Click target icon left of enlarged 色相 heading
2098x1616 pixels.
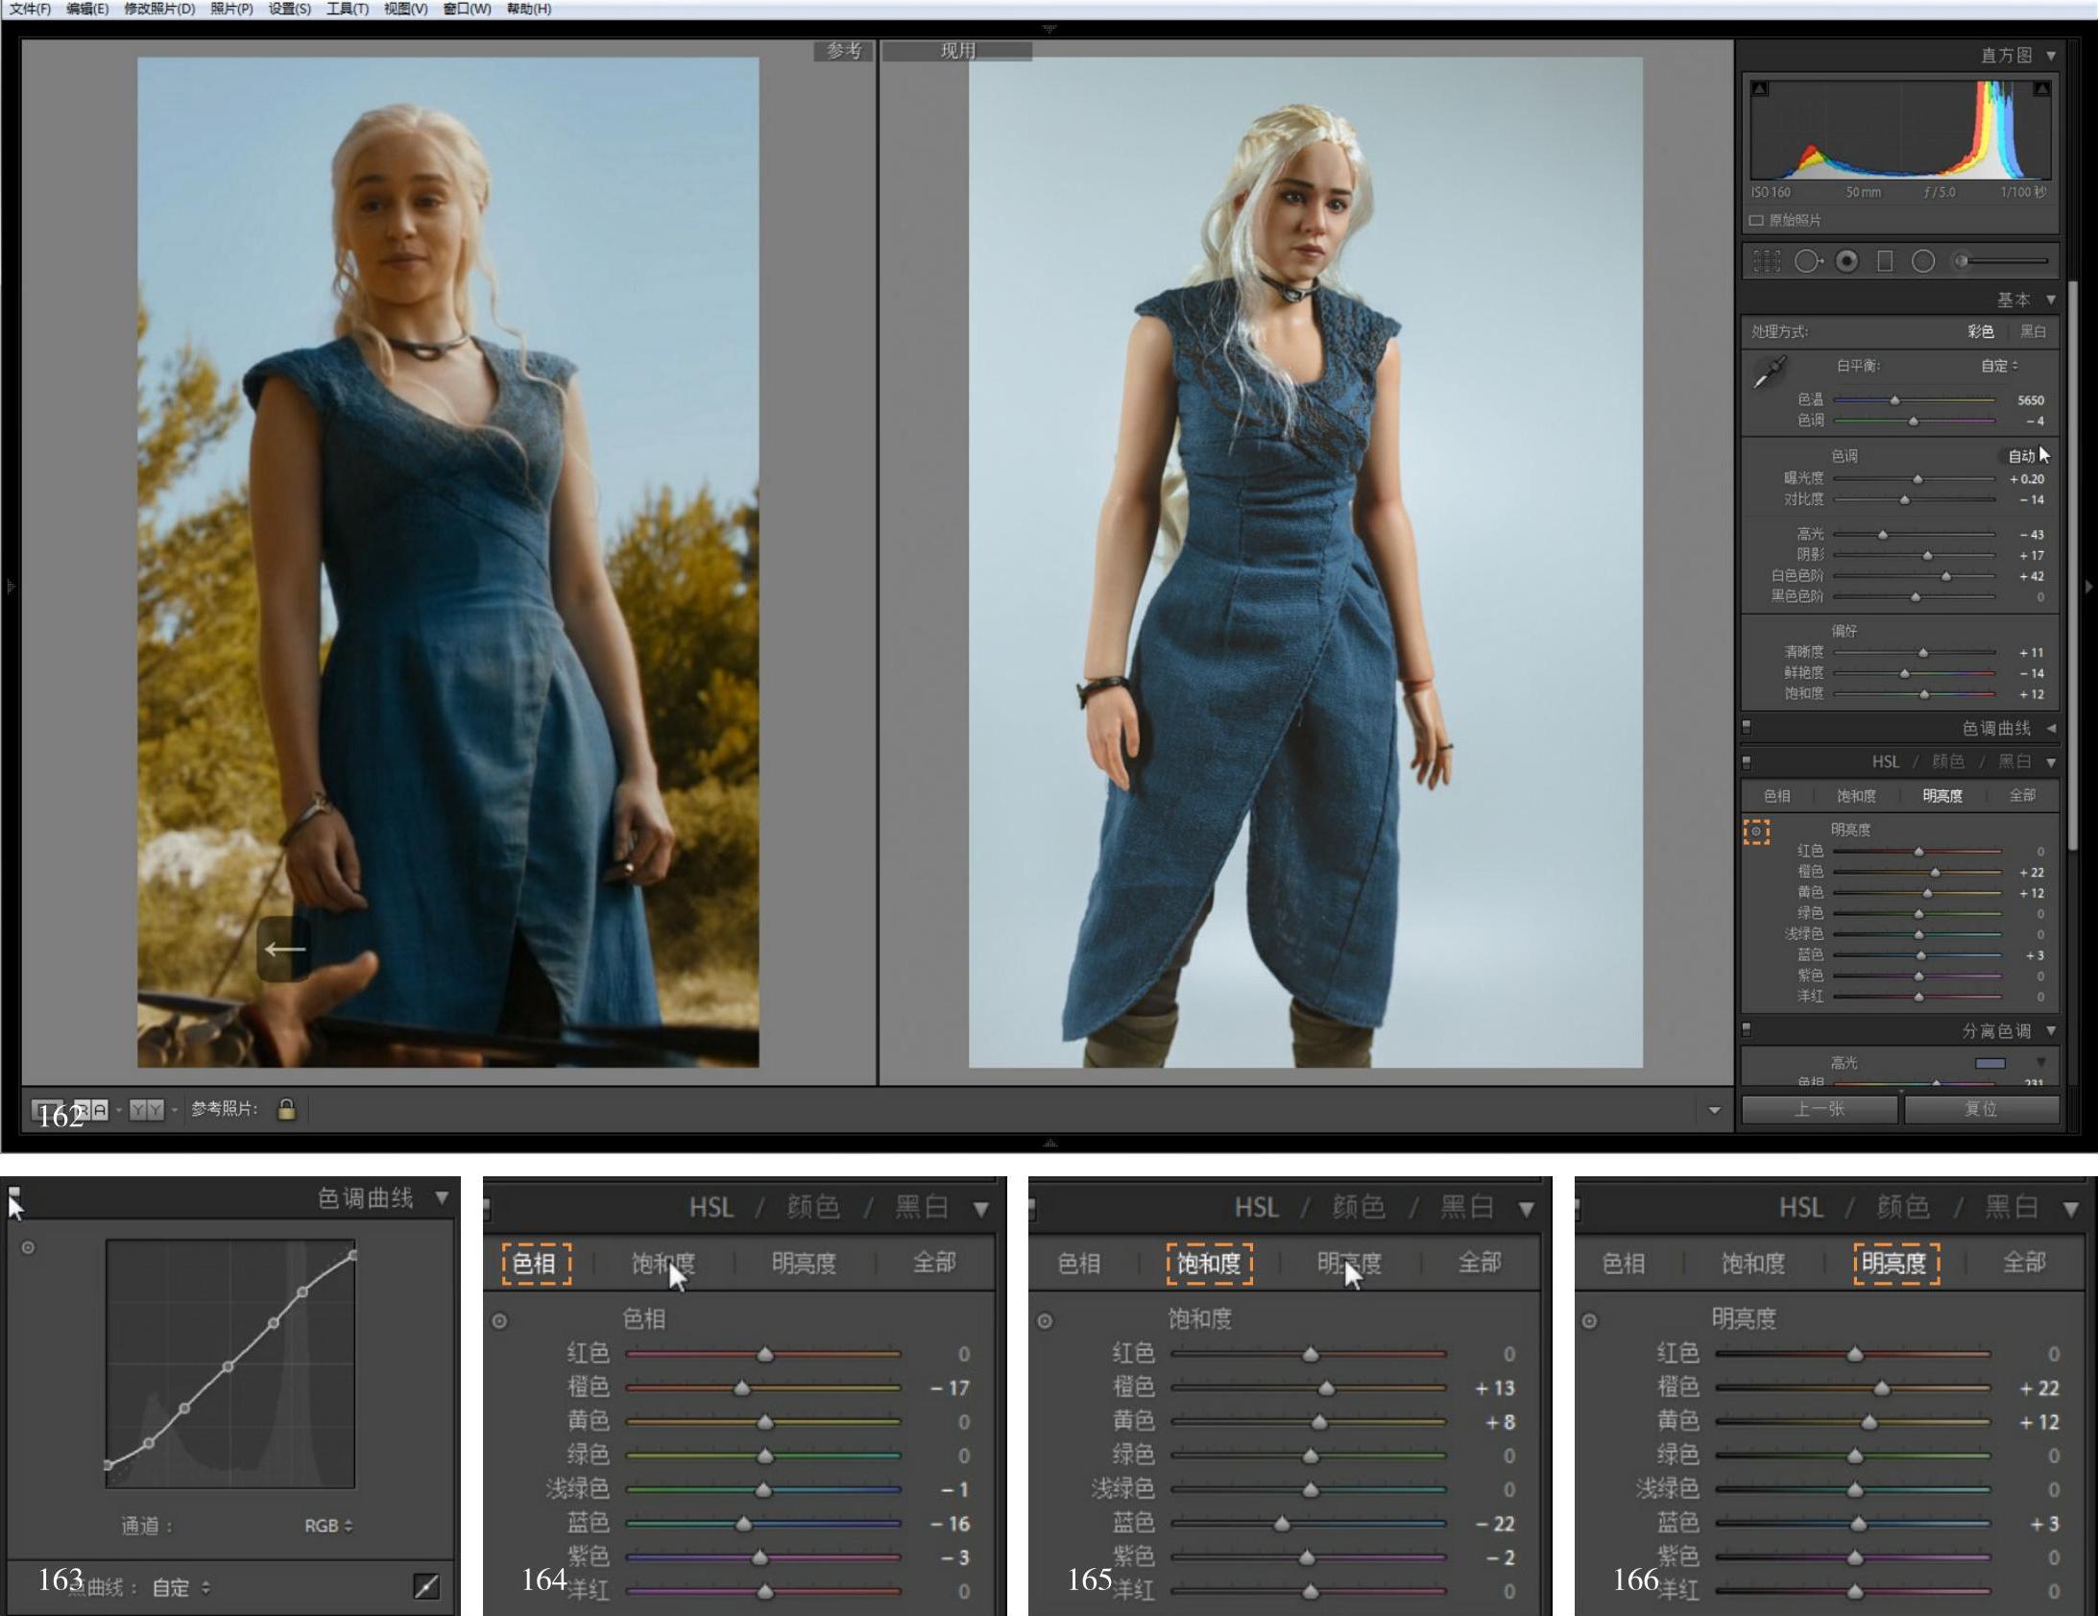tap(499, 1322)
